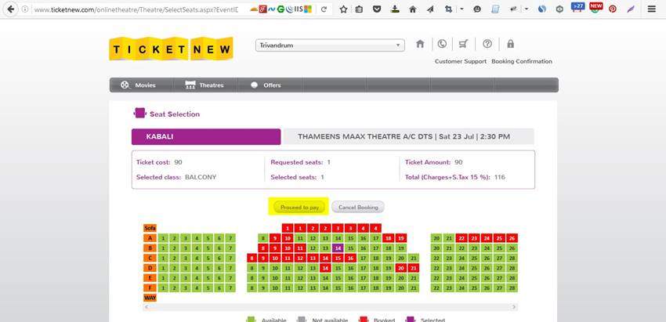
Task: Click the question mark help icon
Action: pyautogui.click(x=487, y=44)
